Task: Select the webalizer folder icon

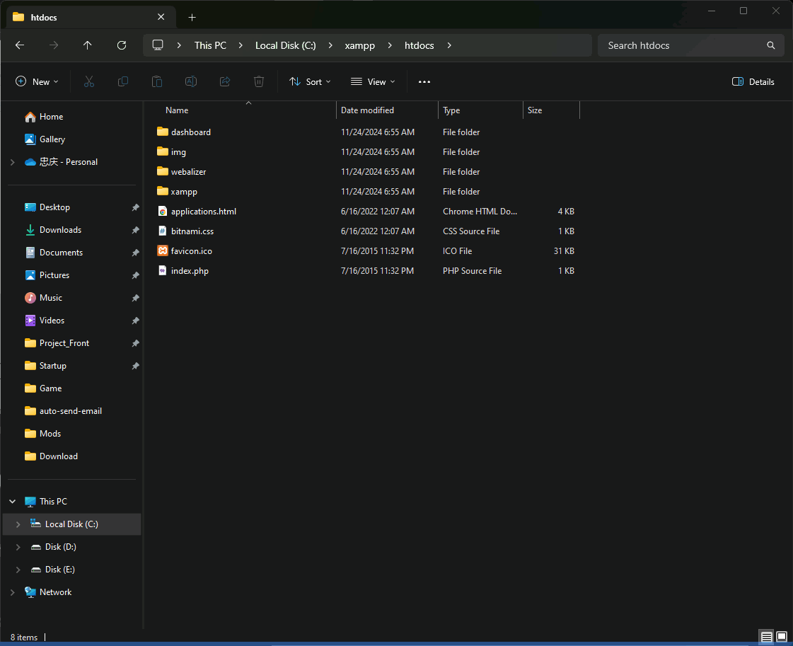Action: (162, 171)
